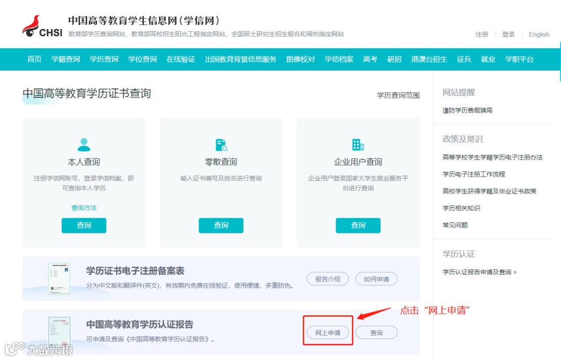Click the 注册 link in header
The width and height of the screenshot is (561, 360).
(482, 34)
